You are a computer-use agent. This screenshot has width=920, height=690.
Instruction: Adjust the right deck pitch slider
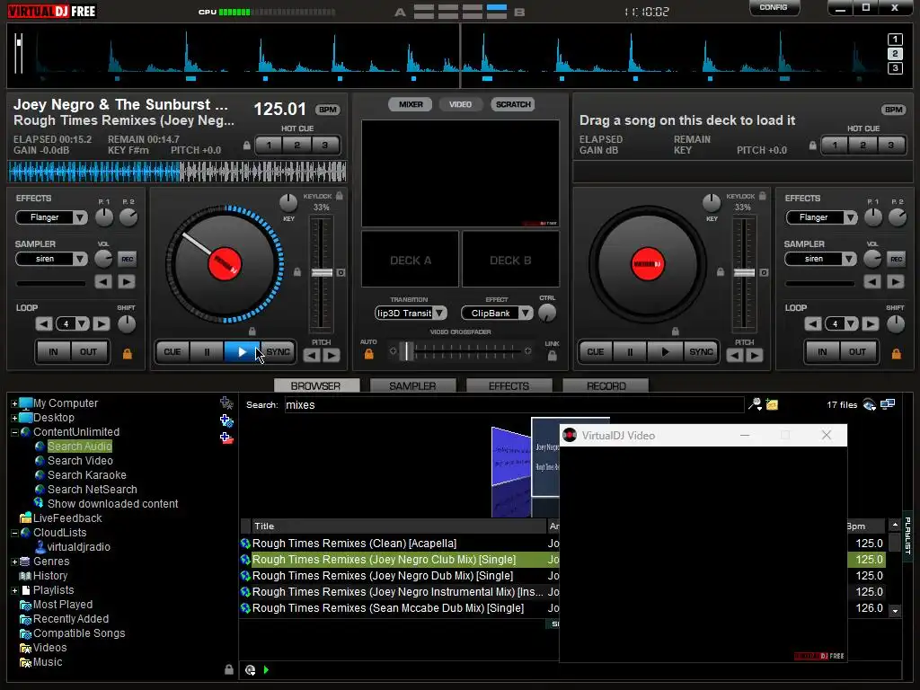[745, 273]
